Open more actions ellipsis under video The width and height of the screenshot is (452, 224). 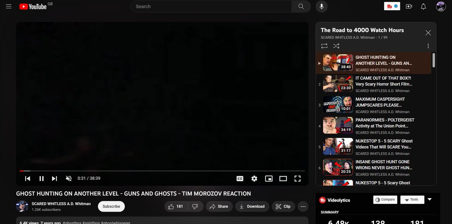coord(303,206)
